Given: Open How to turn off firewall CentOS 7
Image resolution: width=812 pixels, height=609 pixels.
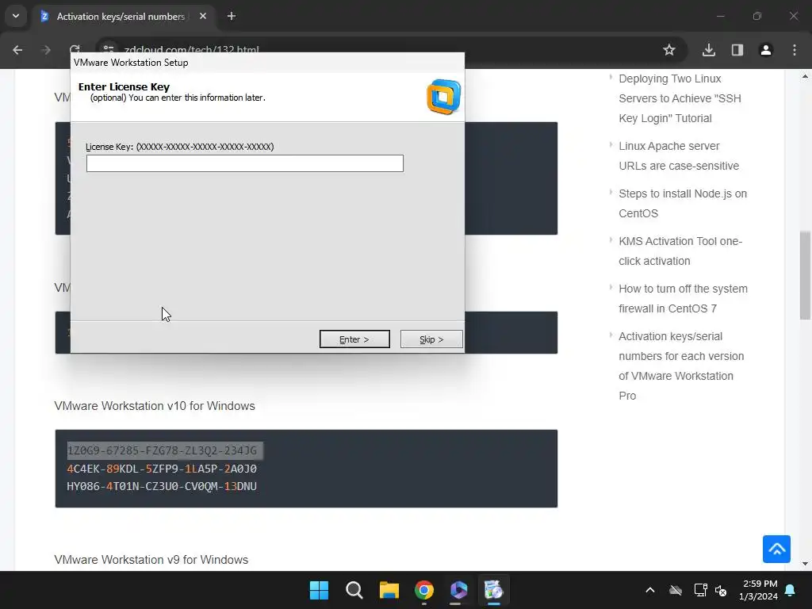Looking at the screenshot, I should click(x=683, y=298).
